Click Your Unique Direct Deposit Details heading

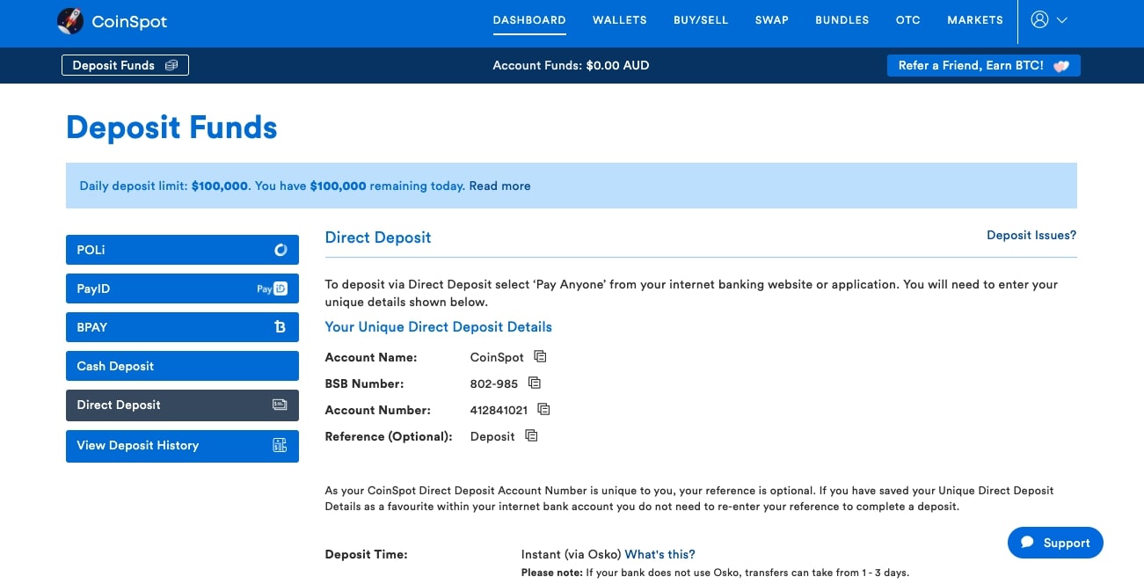click(x=439, y=326)
